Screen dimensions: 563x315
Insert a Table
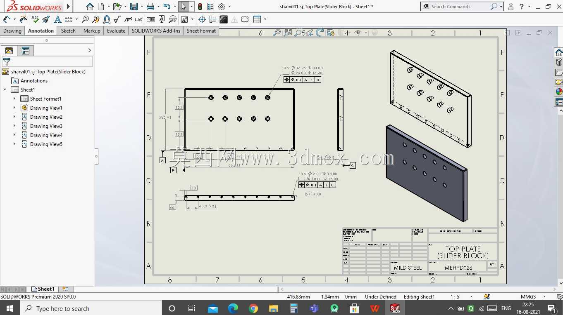pos(257,19)
